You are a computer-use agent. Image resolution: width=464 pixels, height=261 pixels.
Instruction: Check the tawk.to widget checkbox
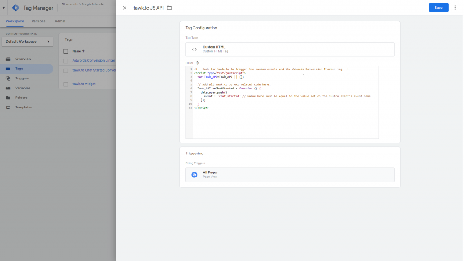[66, 84]
